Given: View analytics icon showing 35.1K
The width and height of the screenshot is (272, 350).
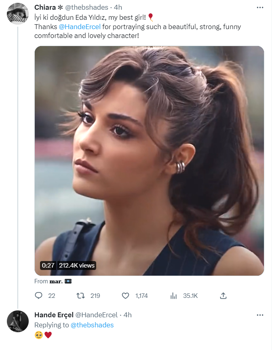Looking at the screenshot, I should (174, 296).
